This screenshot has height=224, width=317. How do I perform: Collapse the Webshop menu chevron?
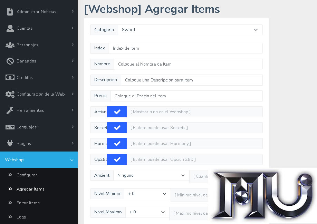(72, 160)
